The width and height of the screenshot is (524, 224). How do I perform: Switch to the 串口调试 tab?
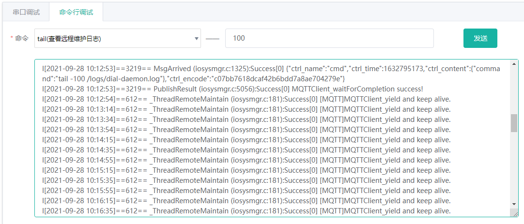point(26,13)
